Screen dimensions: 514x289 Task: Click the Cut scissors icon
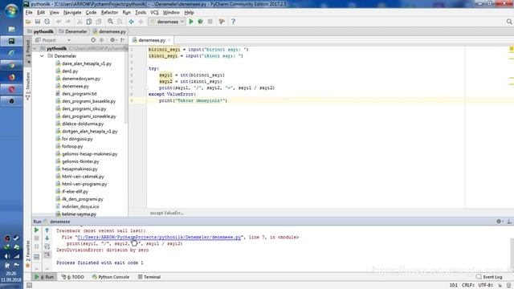[x=80, y=22]
